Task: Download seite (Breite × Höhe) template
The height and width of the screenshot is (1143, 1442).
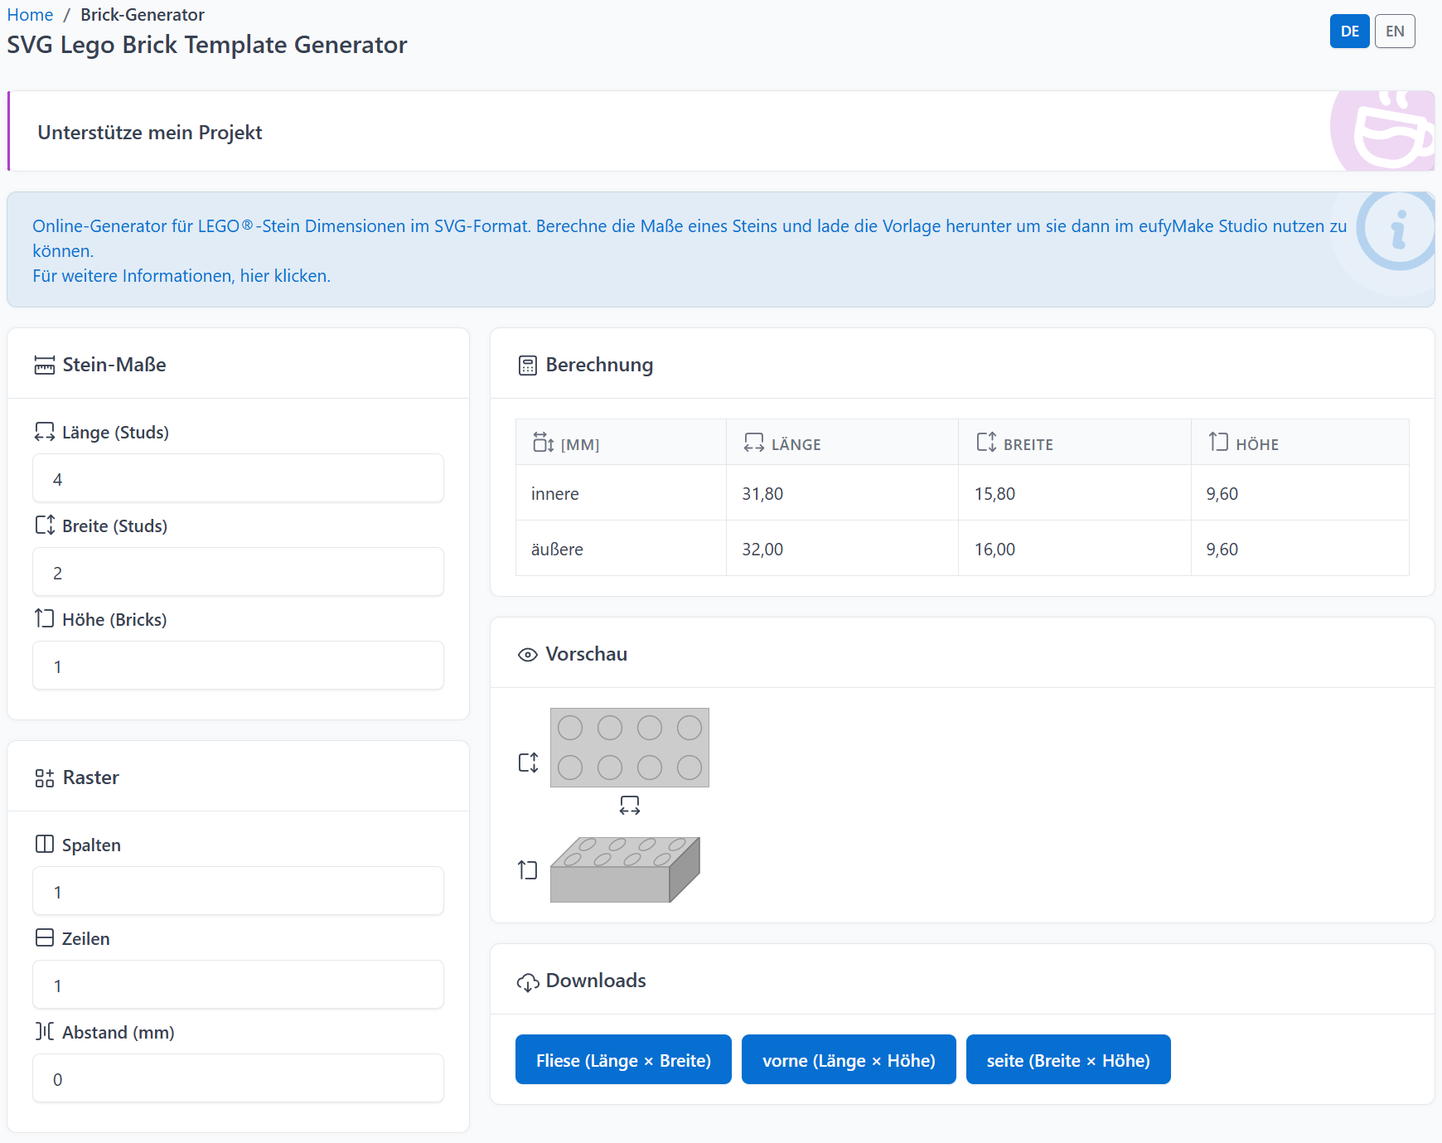Action: [x=1068, y=1059]
